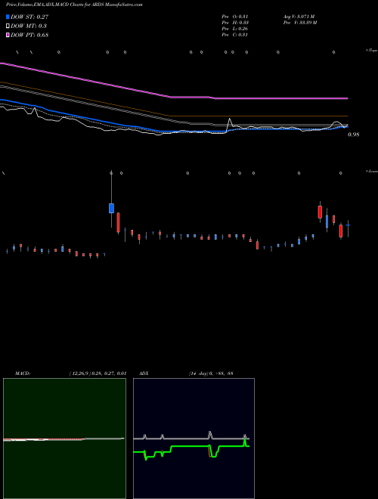The height and width of the screenshot is (499, 378).
Task: Click the blue DOW ST legend swatch
Action: tap(8, 17)
